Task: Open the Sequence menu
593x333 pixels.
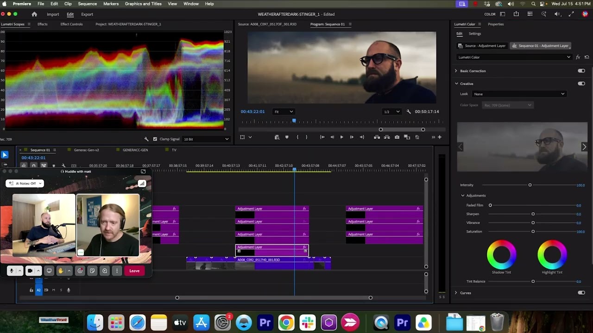Action: (x=88, y=4)
